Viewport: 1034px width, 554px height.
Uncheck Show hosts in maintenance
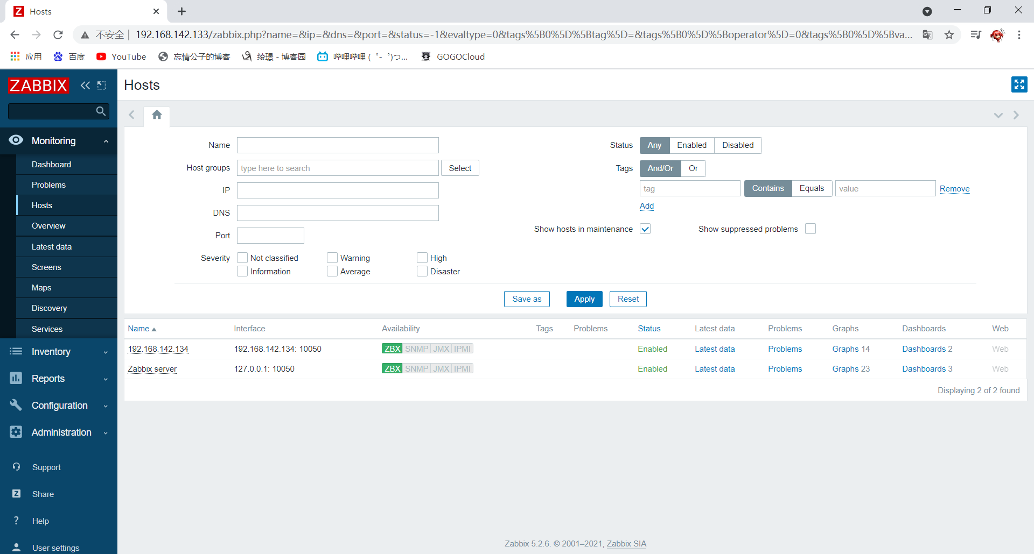(x=645, y=229)
